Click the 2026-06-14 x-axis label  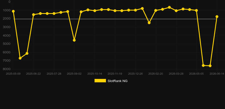tap(217, 74)
